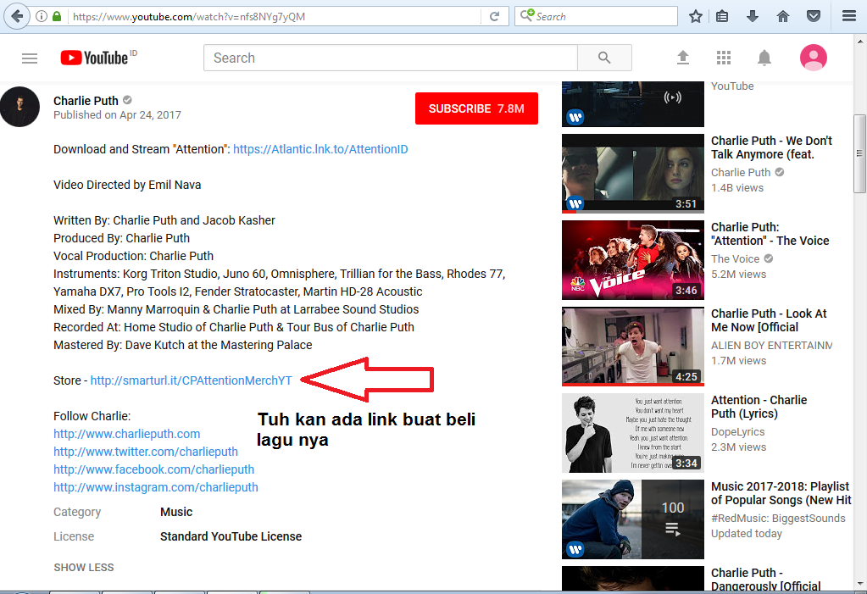Open We Don't Talk Anymore video thumbnail

633,174
